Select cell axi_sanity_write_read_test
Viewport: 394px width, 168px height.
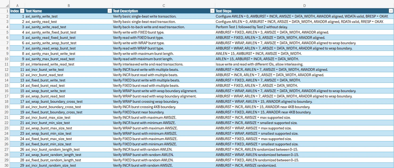(69, 27)
